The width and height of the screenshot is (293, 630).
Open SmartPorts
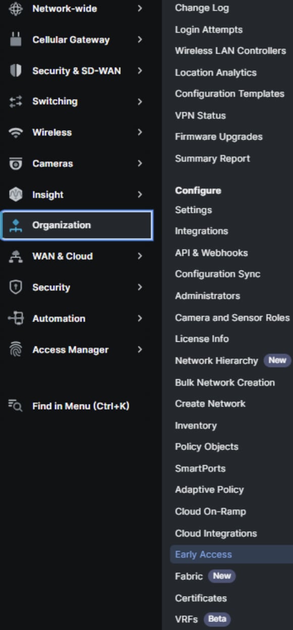click(200, 469)
